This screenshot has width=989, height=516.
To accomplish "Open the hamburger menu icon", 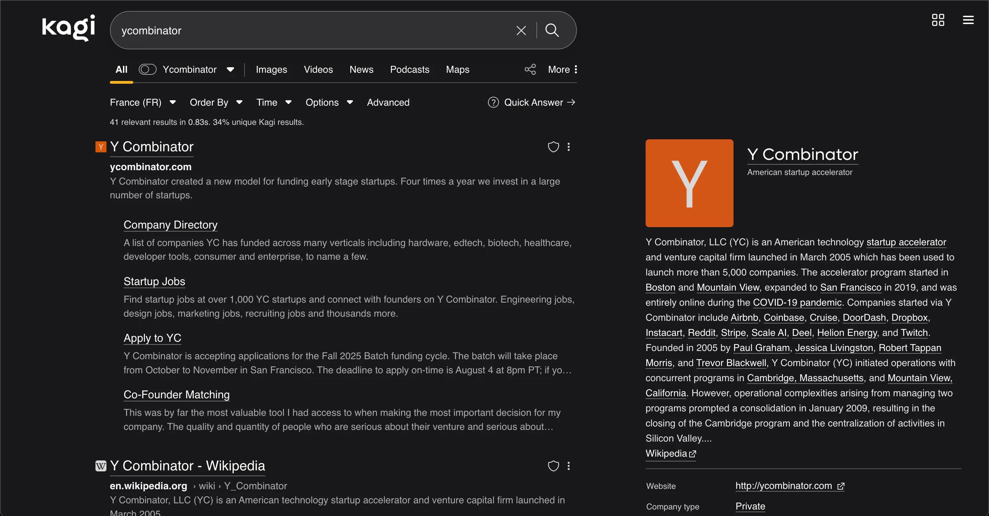I will 968,20.
